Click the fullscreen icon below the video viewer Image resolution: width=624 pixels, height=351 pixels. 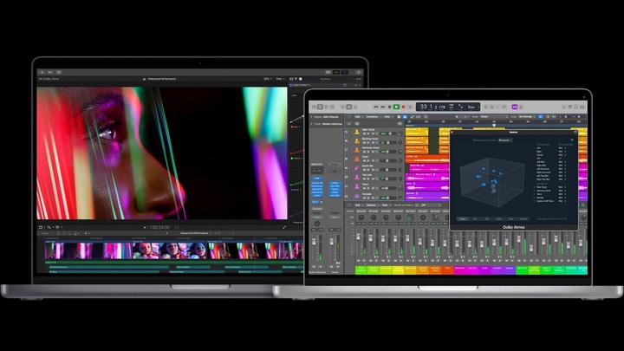(284, 227)
